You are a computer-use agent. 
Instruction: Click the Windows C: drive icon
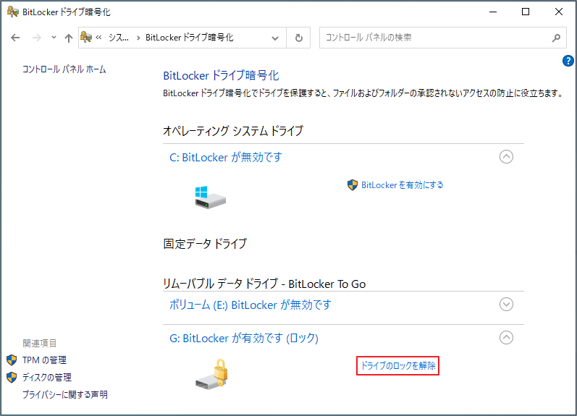pos(210,198)
